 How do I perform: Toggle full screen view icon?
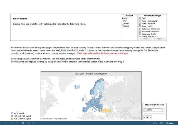coord(161,123)
